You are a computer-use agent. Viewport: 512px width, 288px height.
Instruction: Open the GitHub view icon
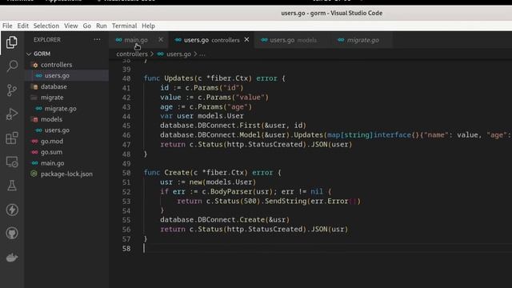tap(12, 234)
